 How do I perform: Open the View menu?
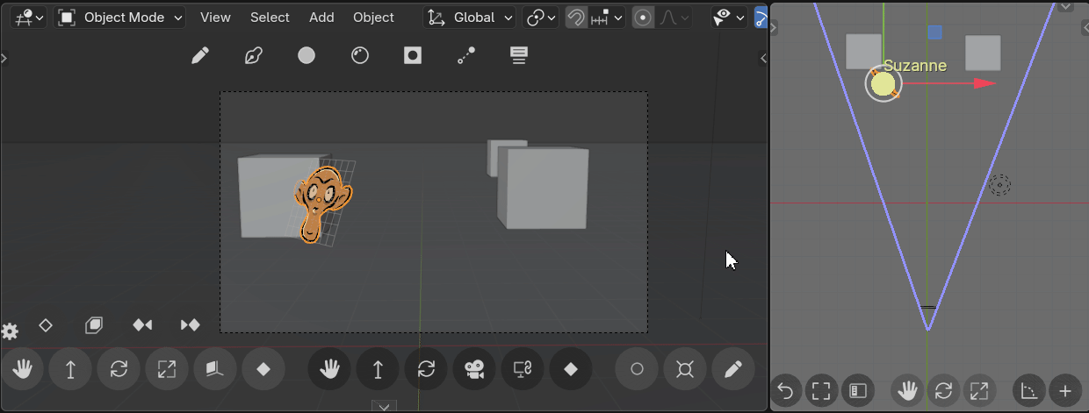tap(215, 17)
